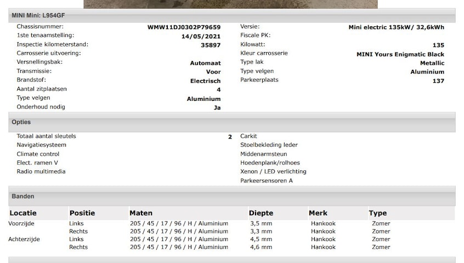Click MINI Yours Enigmatic Black color value

coord(400,54)
